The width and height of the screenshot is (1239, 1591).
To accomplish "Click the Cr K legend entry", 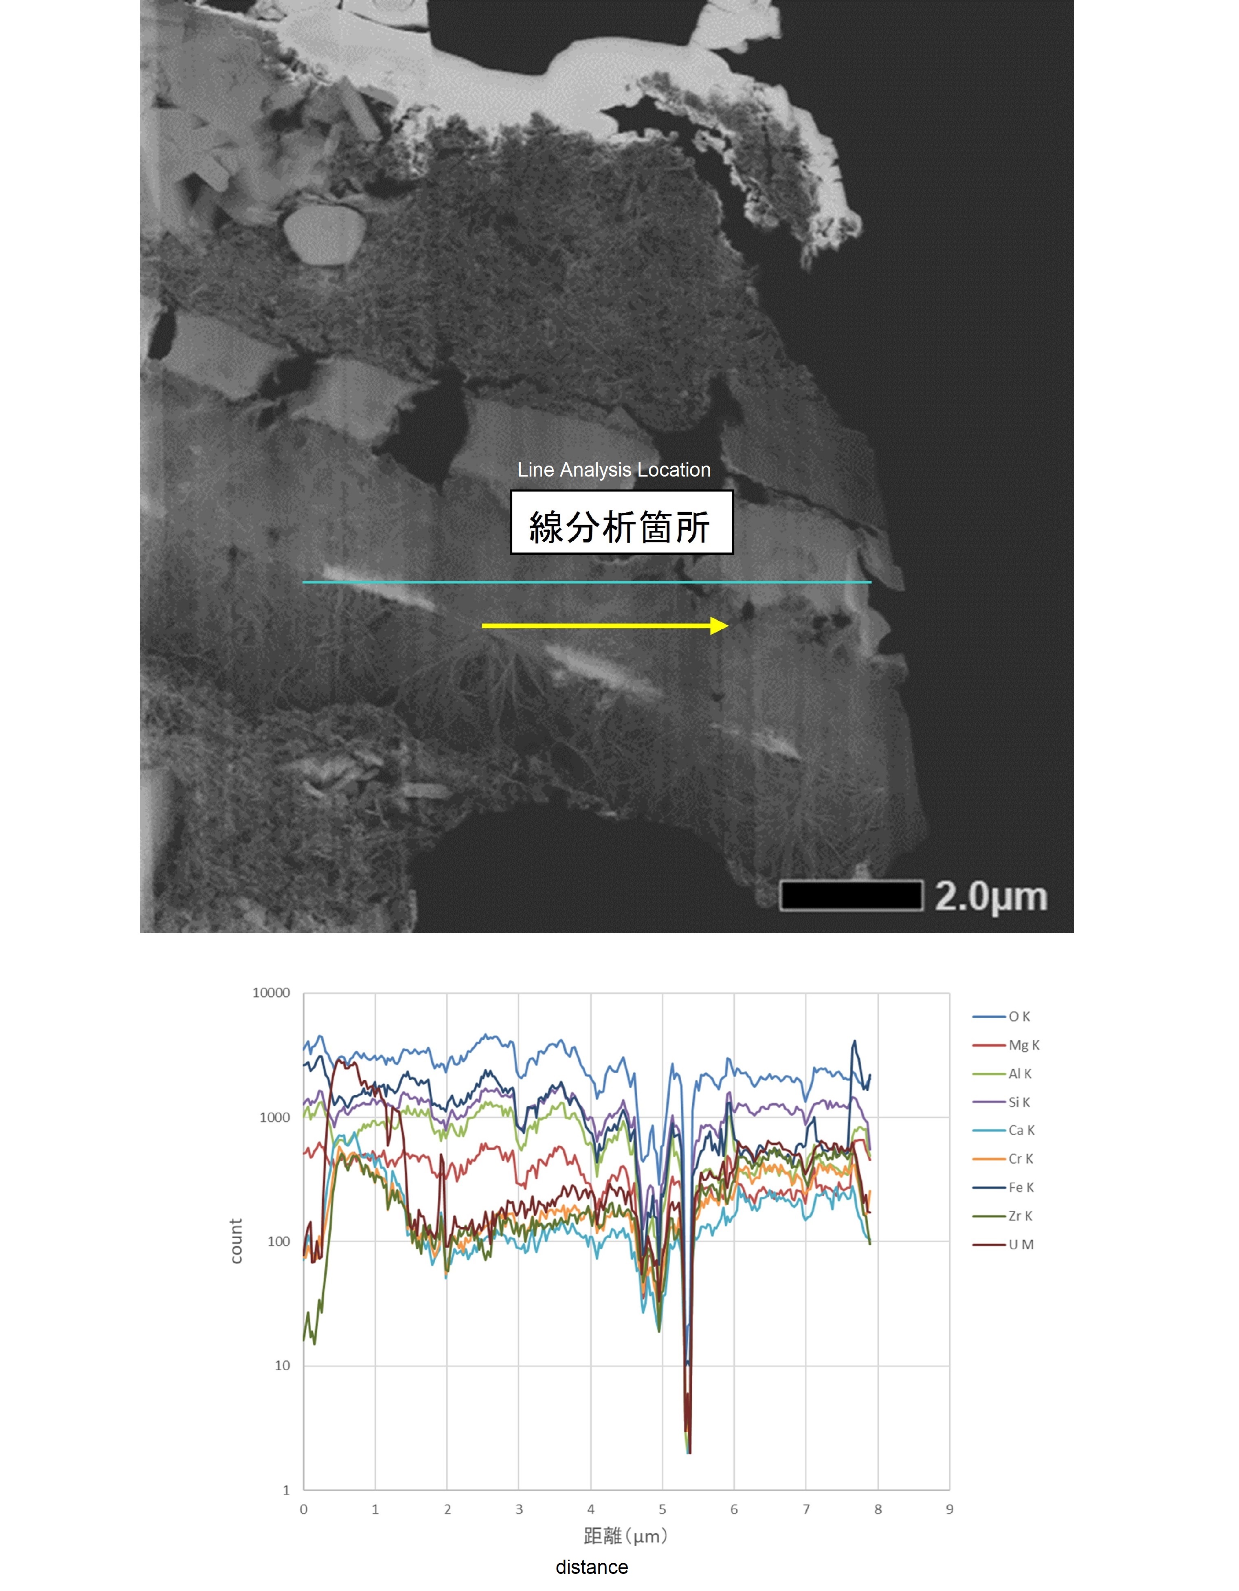I will [1003, 1159].
